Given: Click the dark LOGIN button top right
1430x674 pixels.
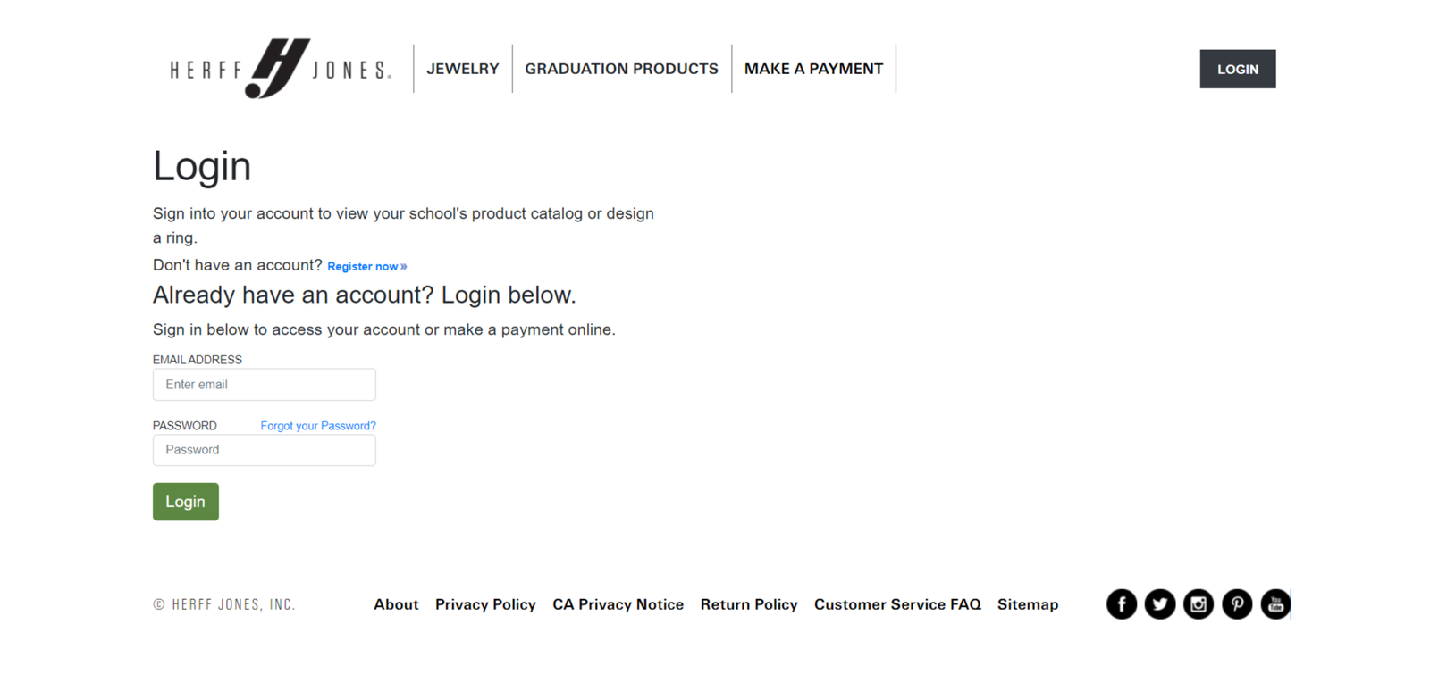Looking at the screenshot, I should click(x=1237, y=69).
